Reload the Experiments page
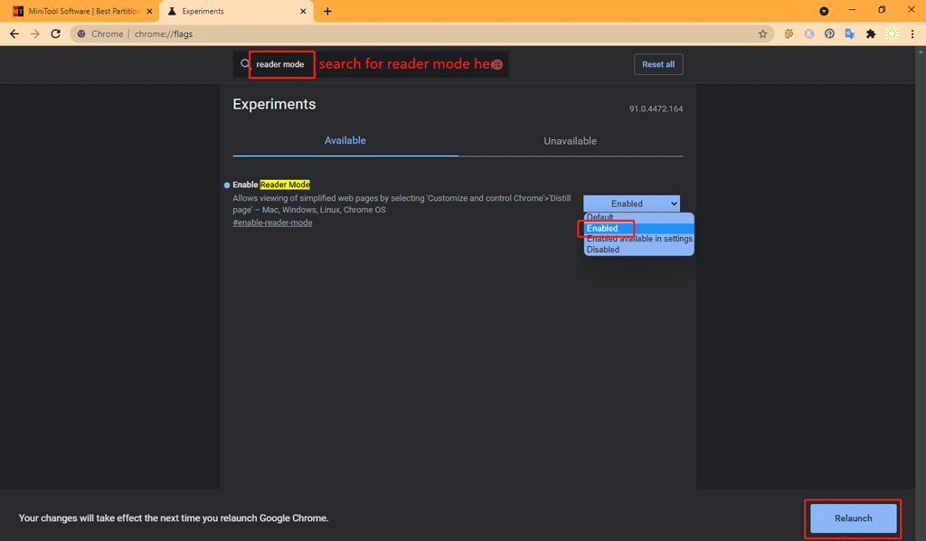This screenshot has height=541, width=926. pos(55,33)
